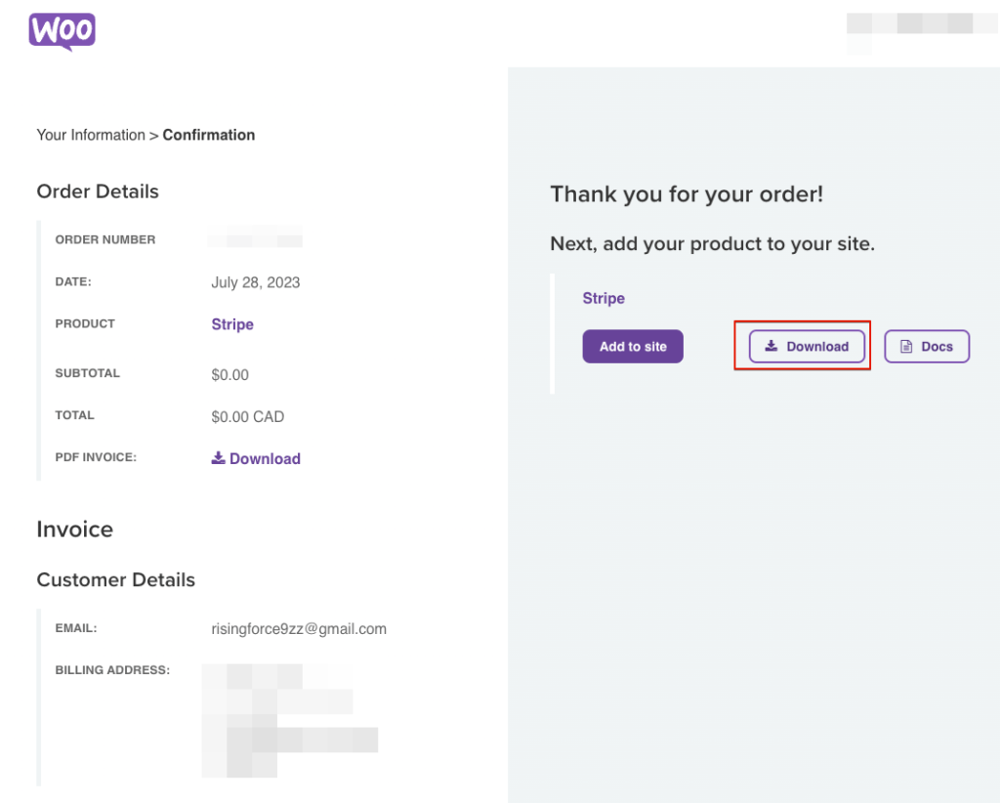Screen dimensions: 1000x803
Task: Click the $0.00 CAD total amount
Action: [x=248, y=416]
